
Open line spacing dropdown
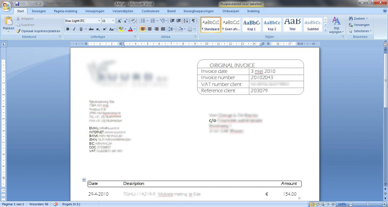click(171, 29)
